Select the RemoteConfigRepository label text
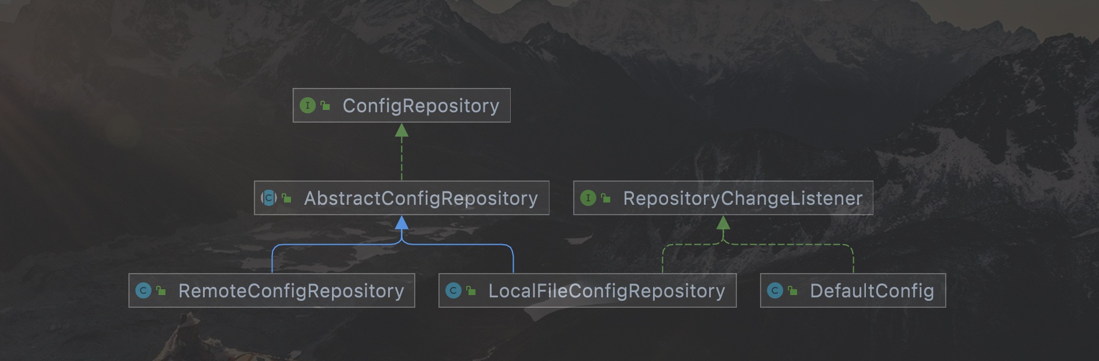Viewport: 1099px width, 361px height. tap(291, 291)
